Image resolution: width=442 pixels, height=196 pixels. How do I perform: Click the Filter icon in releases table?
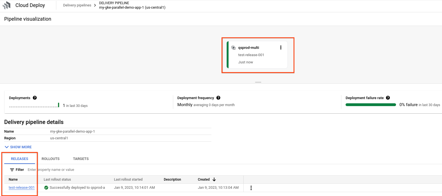(x=12, y=170)
